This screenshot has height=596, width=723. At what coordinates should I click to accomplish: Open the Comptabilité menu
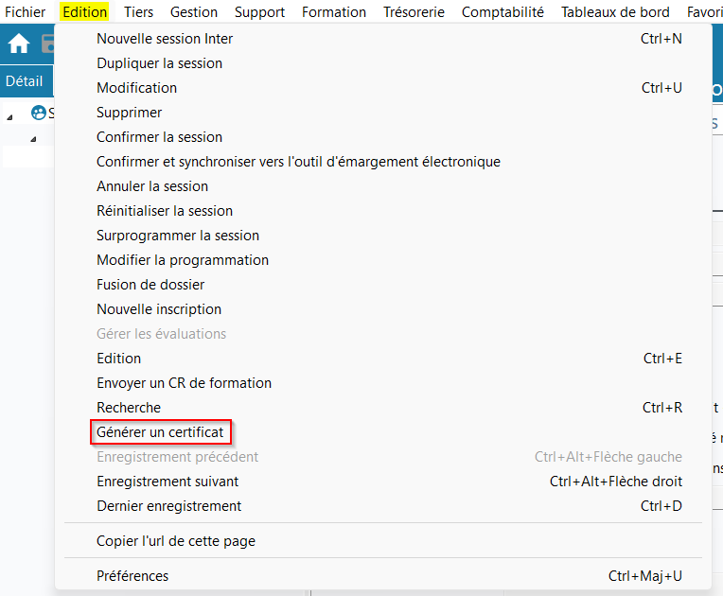coord(503,12)
